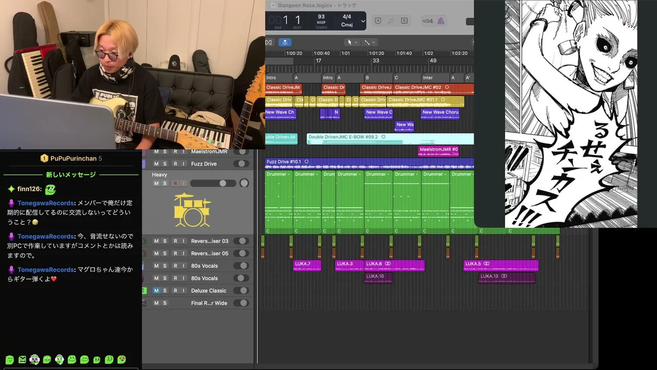Click the replace mode X shield icon
Viewport: 657px width, 370px height.
(x=378, y=21)
